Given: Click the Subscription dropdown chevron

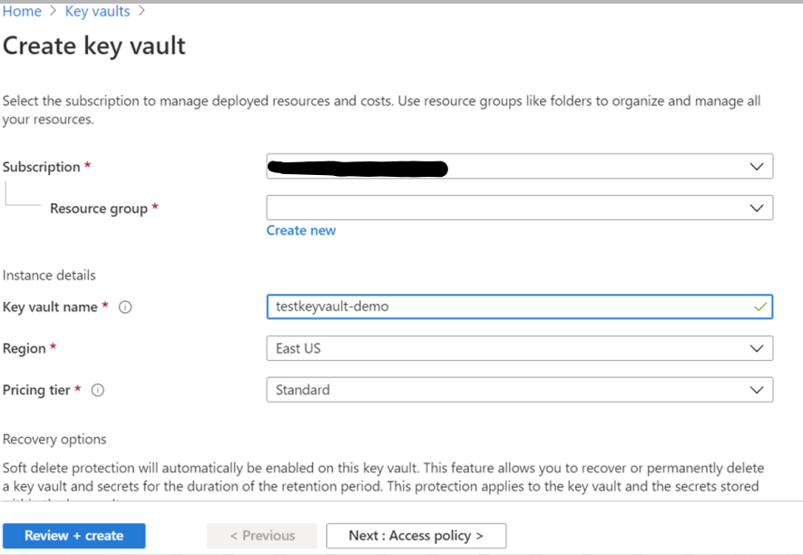Looking at the screenshot, I should (758, 166).
